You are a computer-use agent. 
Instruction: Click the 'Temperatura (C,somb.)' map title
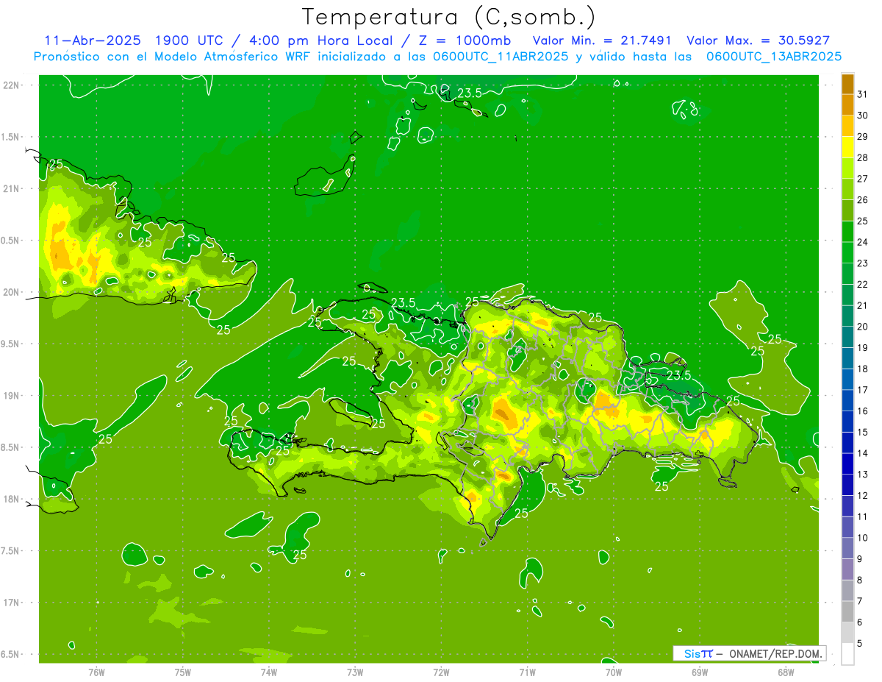[449, 17]
